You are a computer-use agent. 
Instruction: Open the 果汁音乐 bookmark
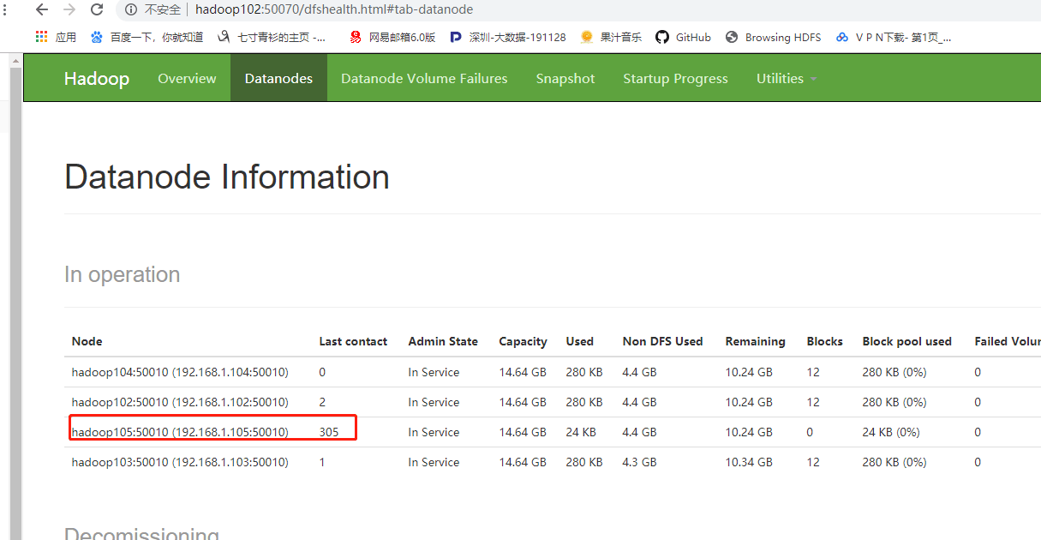610,37
